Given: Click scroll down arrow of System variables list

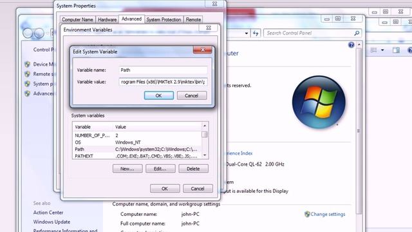Looking at the screenshot, I should 205,155.
